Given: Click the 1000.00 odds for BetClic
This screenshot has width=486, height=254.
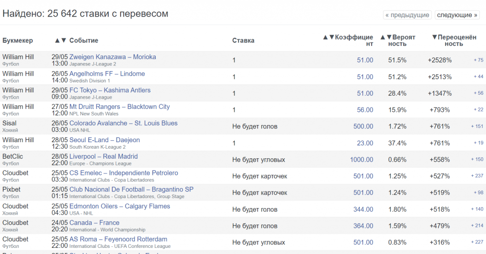Looking at the screenshot, I should pos(362,160).
